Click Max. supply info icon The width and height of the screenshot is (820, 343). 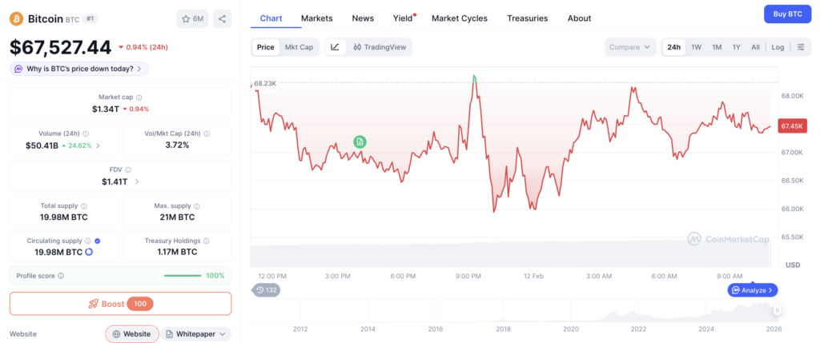pyautogui.click(x=197, y=206)
